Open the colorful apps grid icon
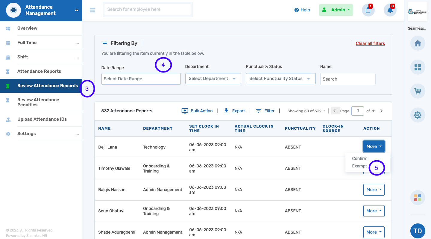This screenshot has height=239, width=431. (x=418, y=198)
